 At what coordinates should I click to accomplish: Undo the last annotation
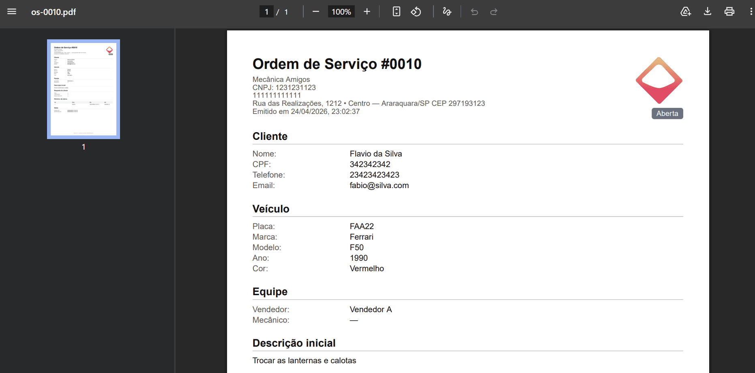tap(474, 12)
